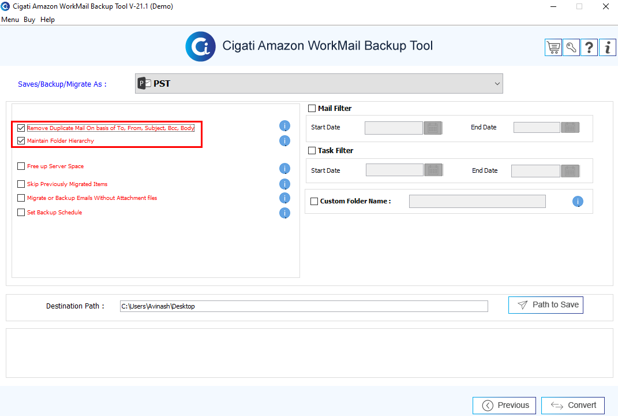Click Task Filter Start Date field
The image size is (618, 416).
[x=395, y=170]
